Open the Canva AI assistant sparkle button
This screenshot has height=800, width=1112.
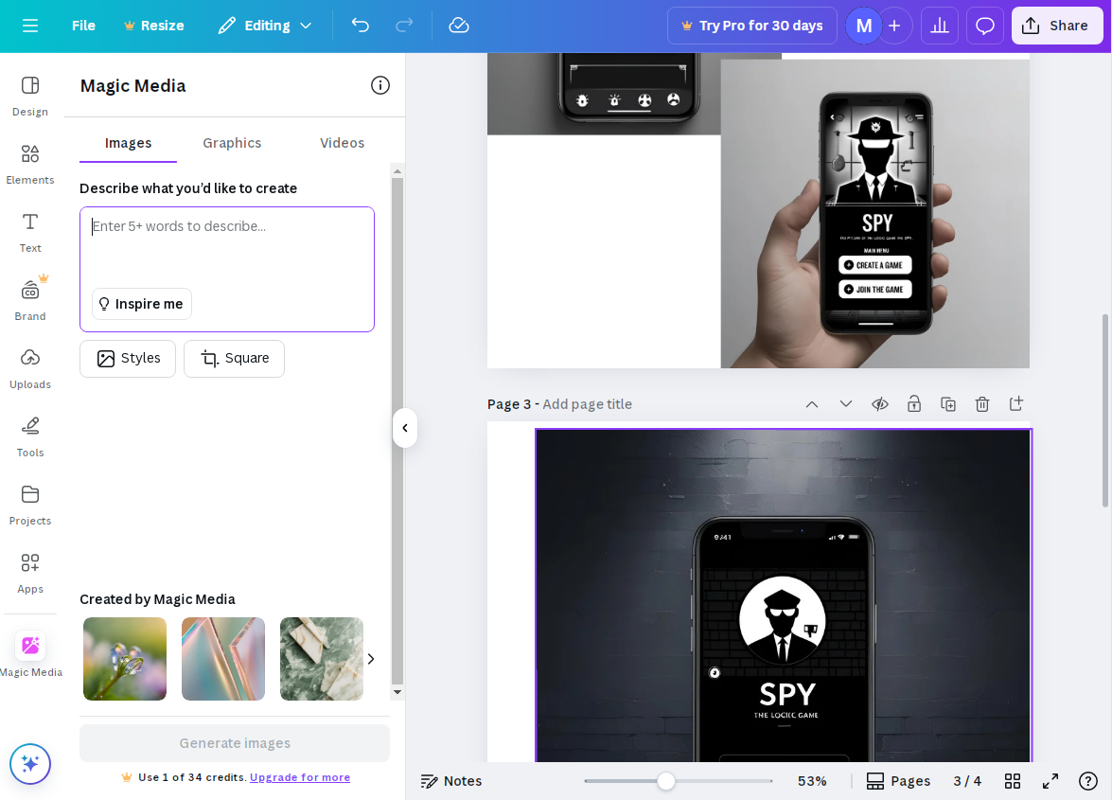[x=29, y=764]
